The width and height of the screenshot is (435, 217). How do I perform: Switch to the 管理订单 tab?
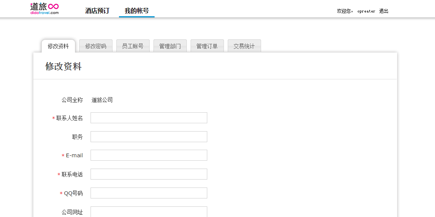pos(207,46)
